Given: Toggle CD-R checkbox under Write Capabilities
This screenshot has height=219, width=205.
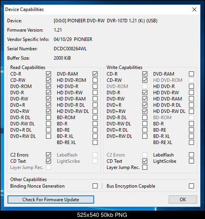Looking at the screenshot, I should (x=145, y=74).
